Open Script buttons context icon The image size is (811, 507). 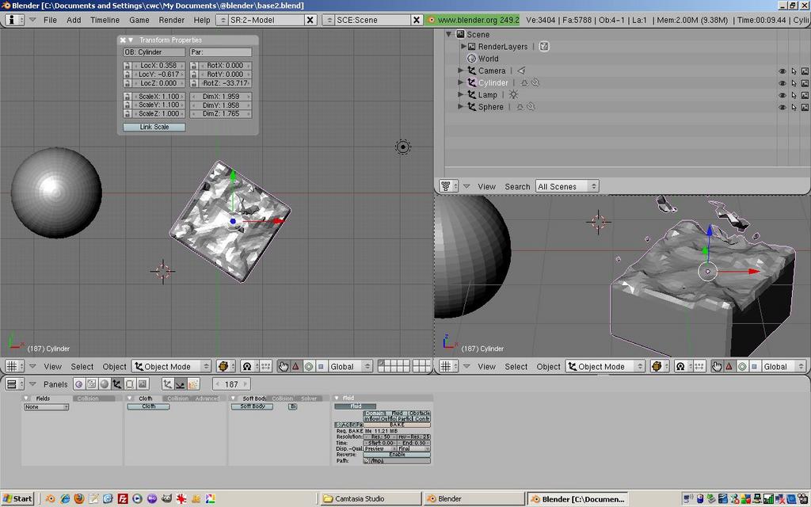92,384
